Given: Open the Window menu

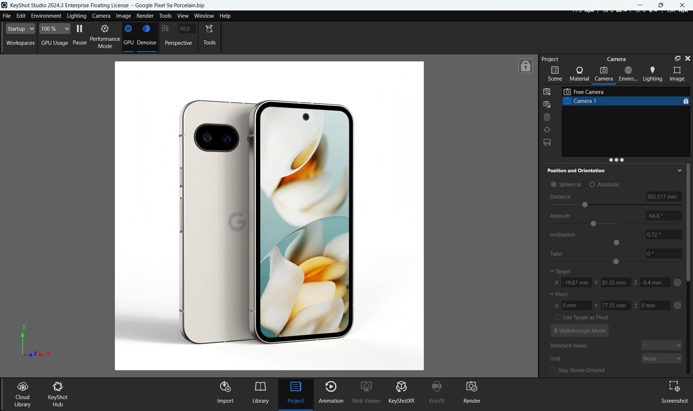Looking at the screenshot, I should (204, 16).
